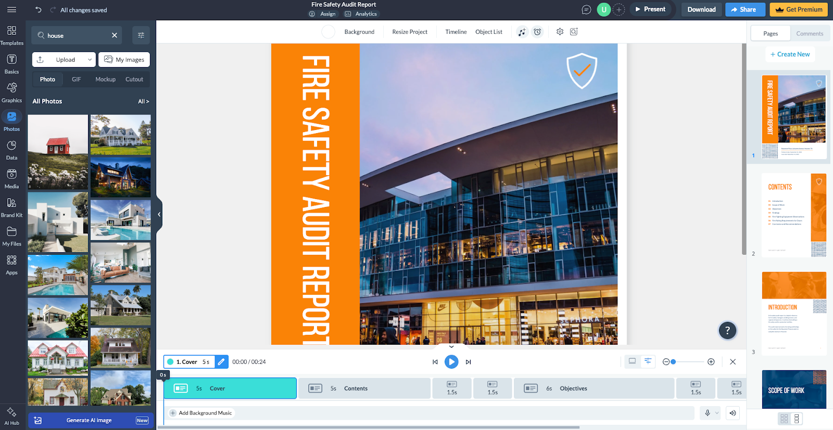
Task: Open the AI Hub
Action: click(11, 416)
